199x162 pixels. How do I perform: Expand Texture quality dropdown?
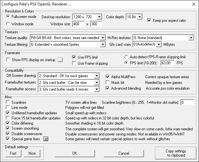(103, 38)
